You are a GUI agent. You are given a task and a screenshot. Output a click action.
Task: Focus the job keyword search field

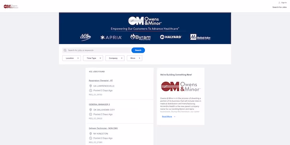point(96,50)
